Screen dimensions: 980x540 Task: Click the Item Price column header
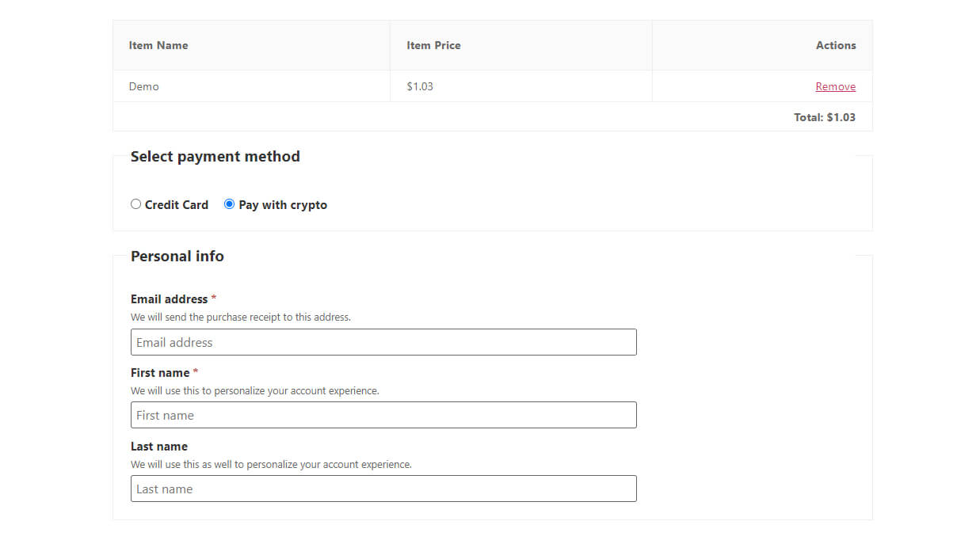coord(433,45)
